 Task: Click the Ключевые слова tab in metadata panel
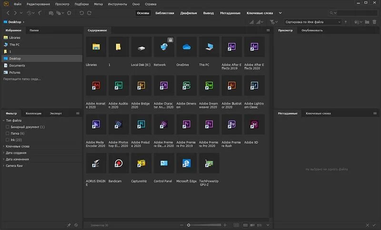[x=318, y=113]
